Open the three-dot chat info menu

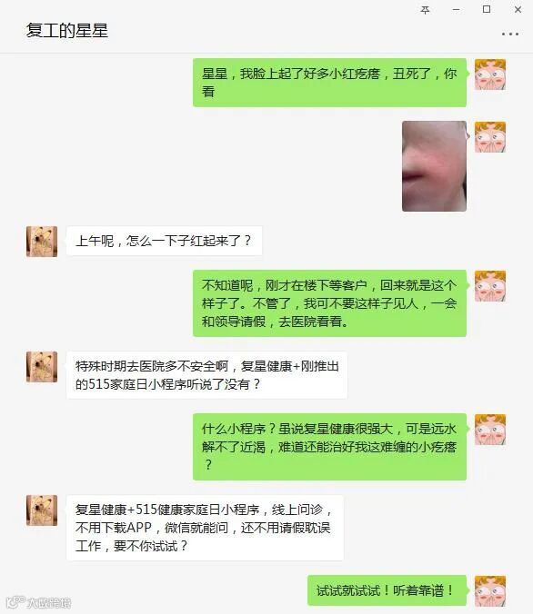510,35
